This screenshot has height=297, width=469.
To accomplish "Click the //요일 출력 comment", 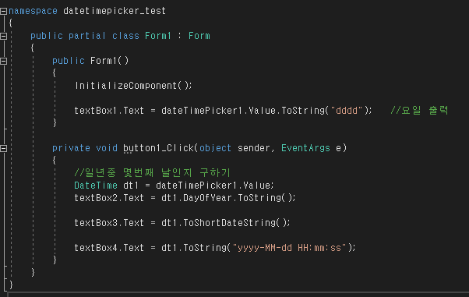I will [419, 110].
